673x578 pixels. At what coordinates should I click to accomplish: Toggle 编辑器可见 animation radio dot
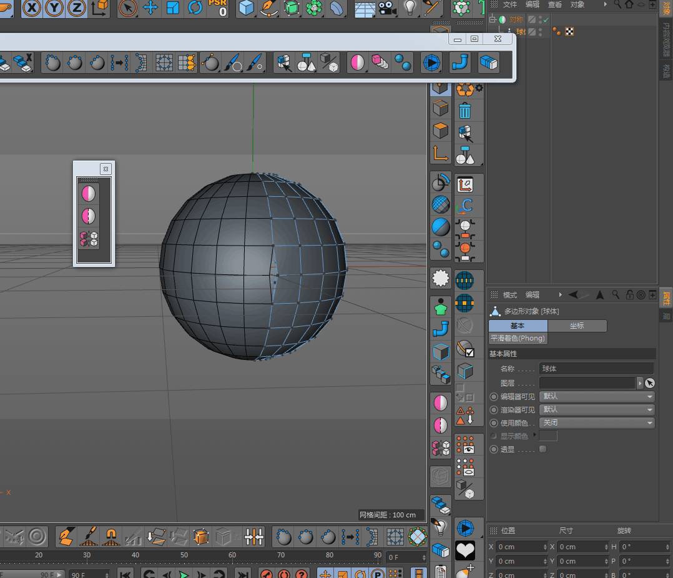pos(494,397)
